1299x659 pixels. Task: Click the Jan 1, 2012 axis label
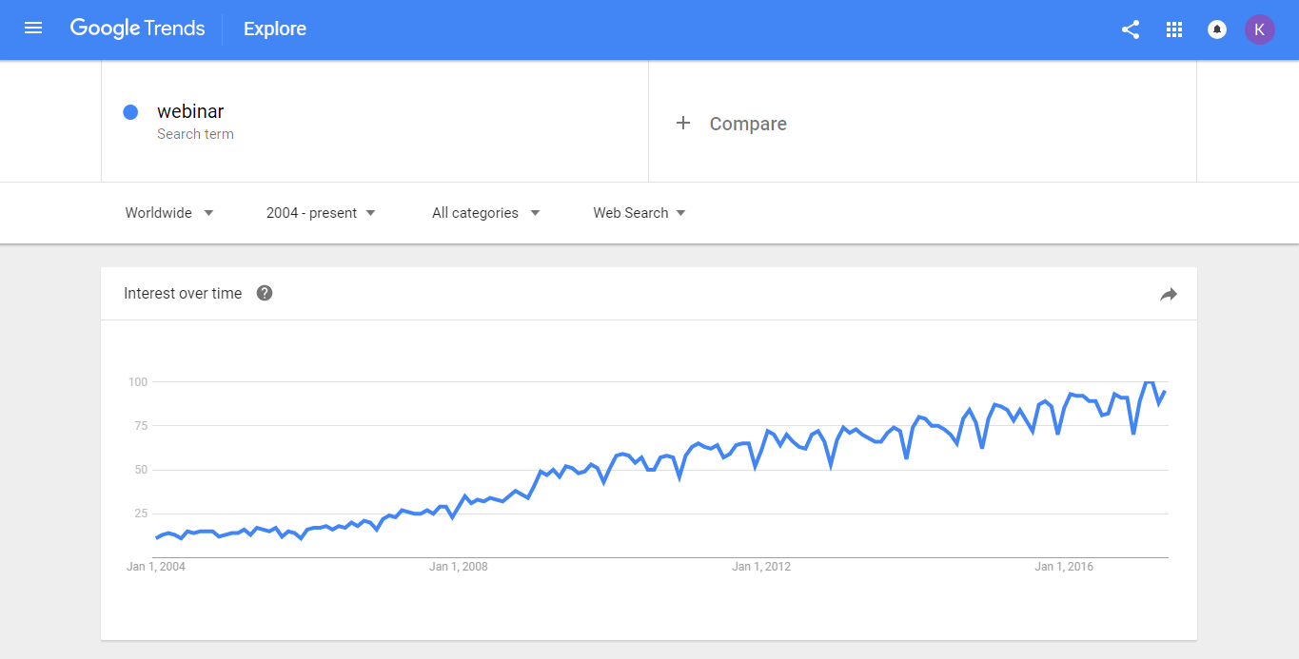click(761, 567)
